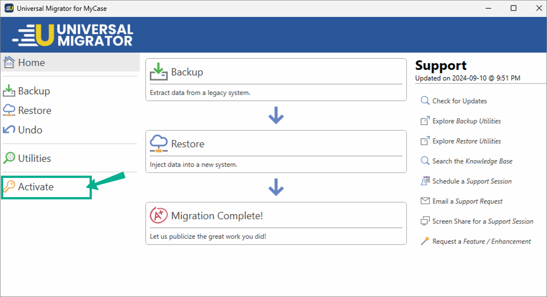Open Explore Restore Utilities link

point(467,141)
